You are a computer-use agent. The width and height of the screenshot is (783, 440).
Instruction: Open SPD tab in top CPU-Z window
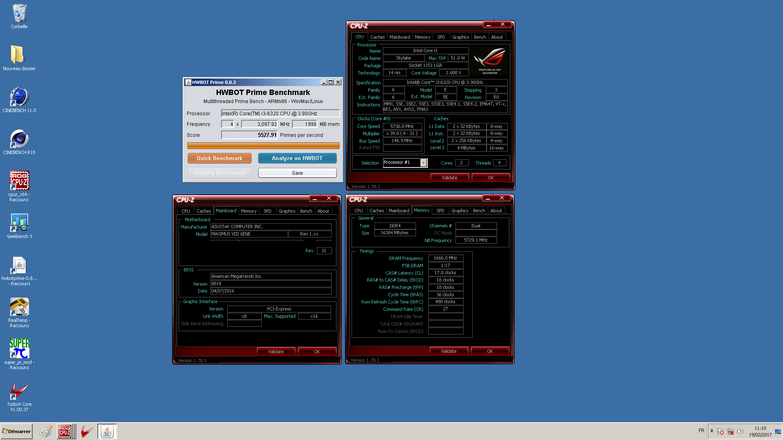coord(441,37)
